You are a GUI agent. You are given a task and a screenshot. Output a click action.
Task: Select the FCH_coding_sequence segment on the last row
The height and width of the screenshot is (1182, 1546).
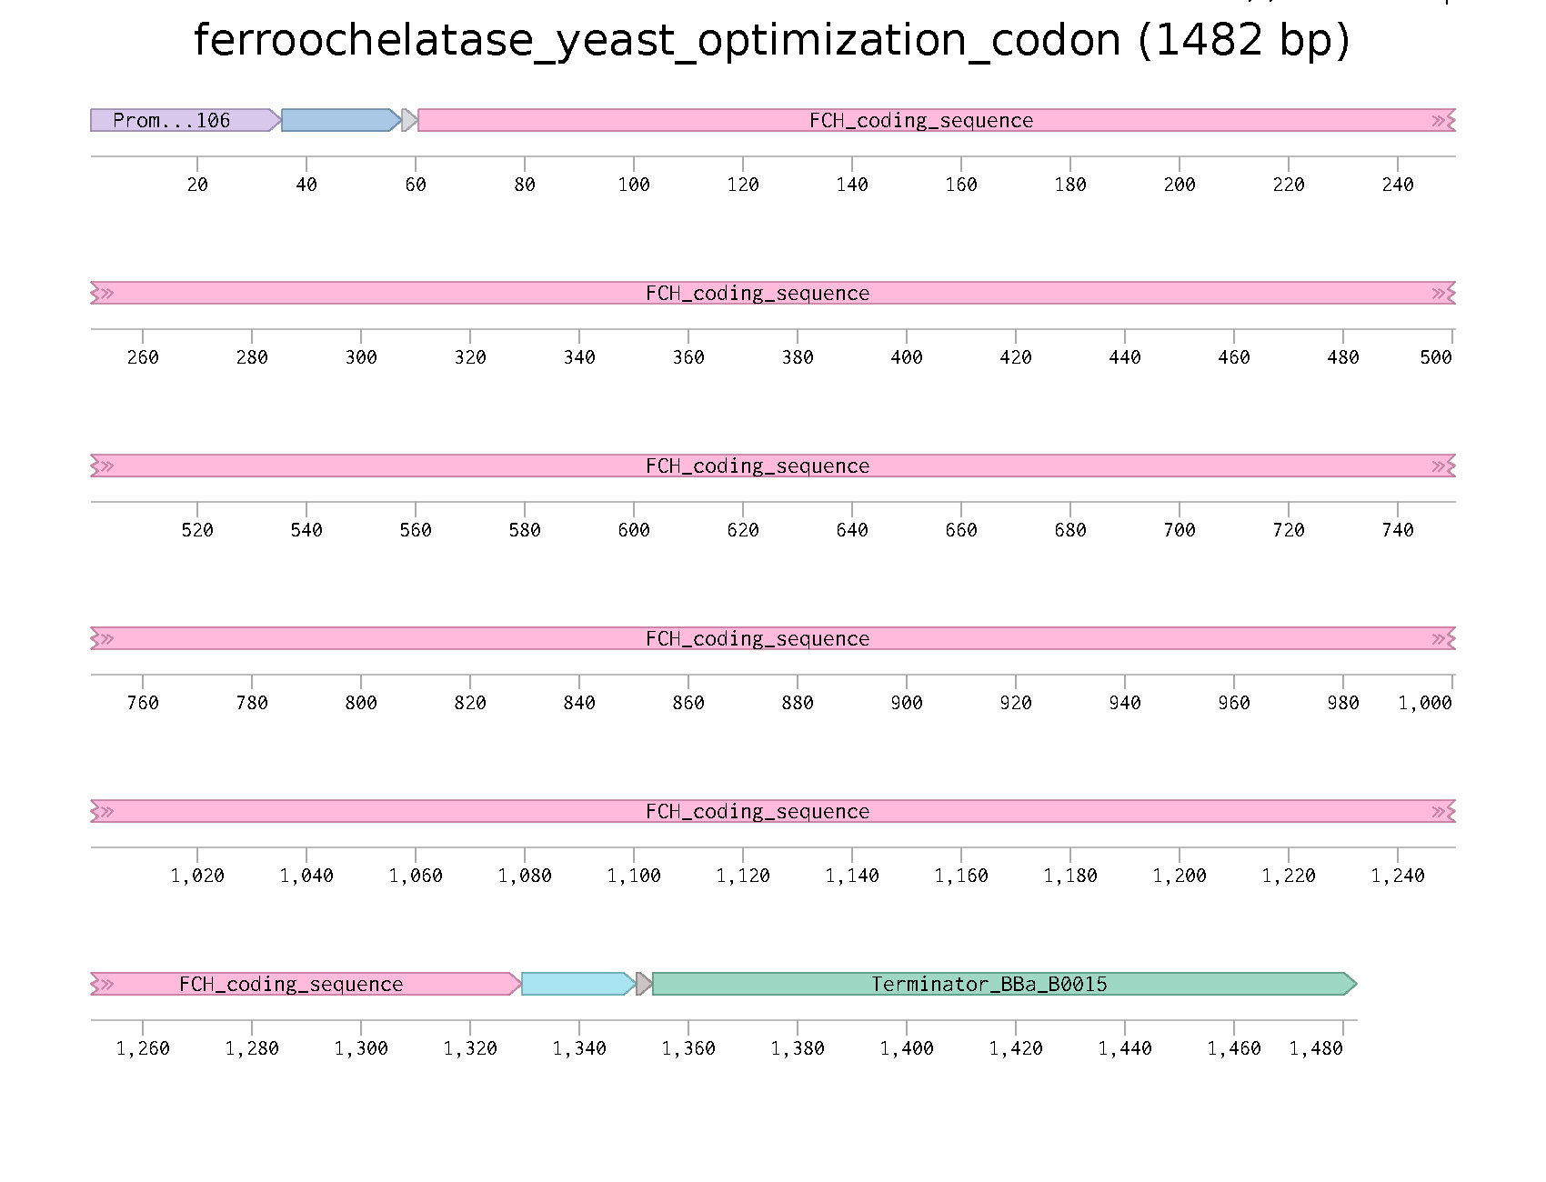tap(291, 984)
